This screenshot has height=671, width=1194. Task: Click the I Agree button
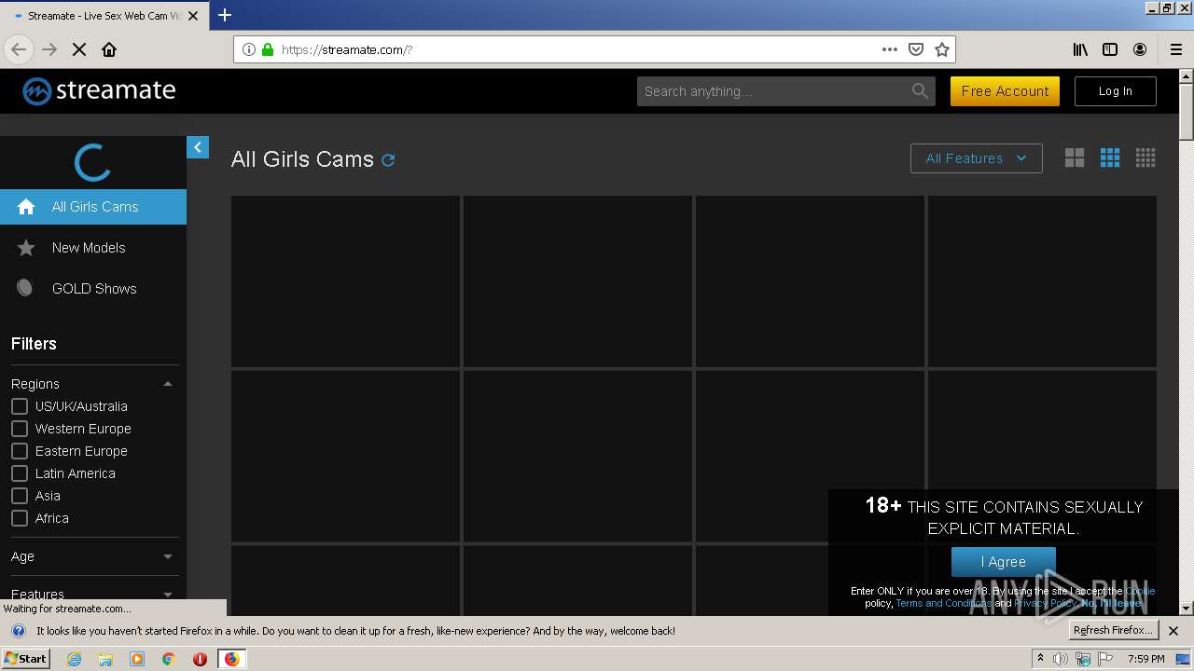pyautogui.click(x=1003, y=562)
